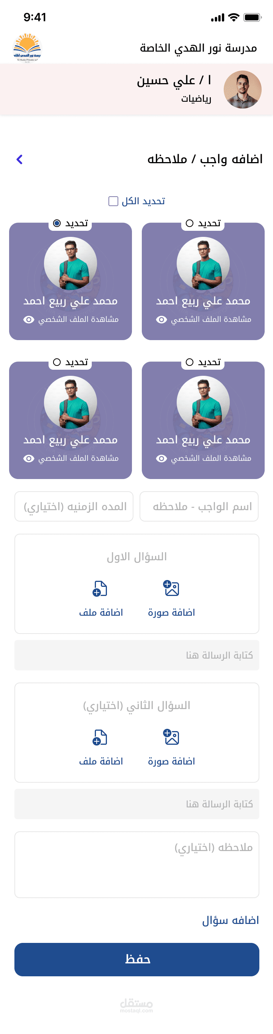Click eye icon on bottom-left student card
Screen dimensions: 273x1034
(28, 459)
